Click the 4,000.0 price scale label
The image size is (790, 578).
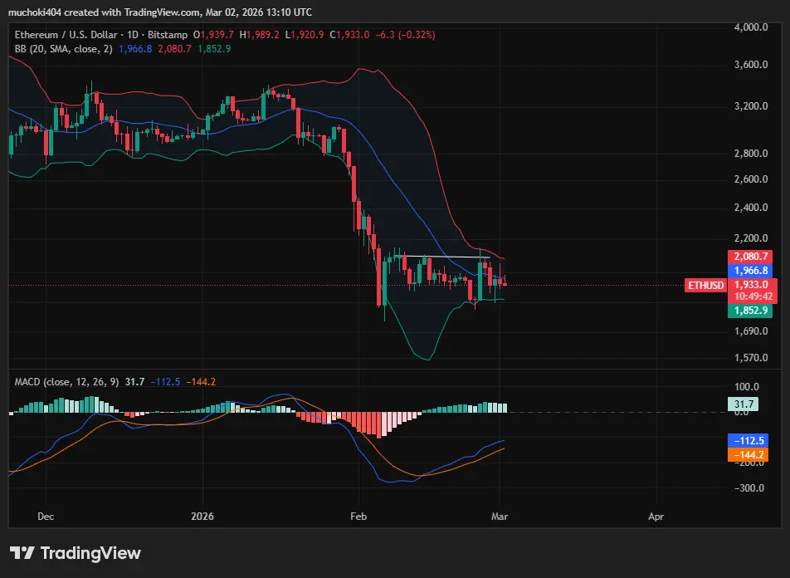751,27
